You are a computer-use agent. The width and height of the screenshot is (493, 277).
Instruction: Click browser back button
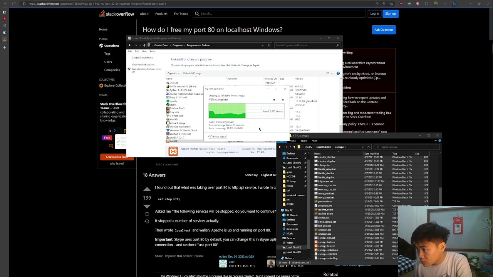pyautogui.click(x=5, y=3)
